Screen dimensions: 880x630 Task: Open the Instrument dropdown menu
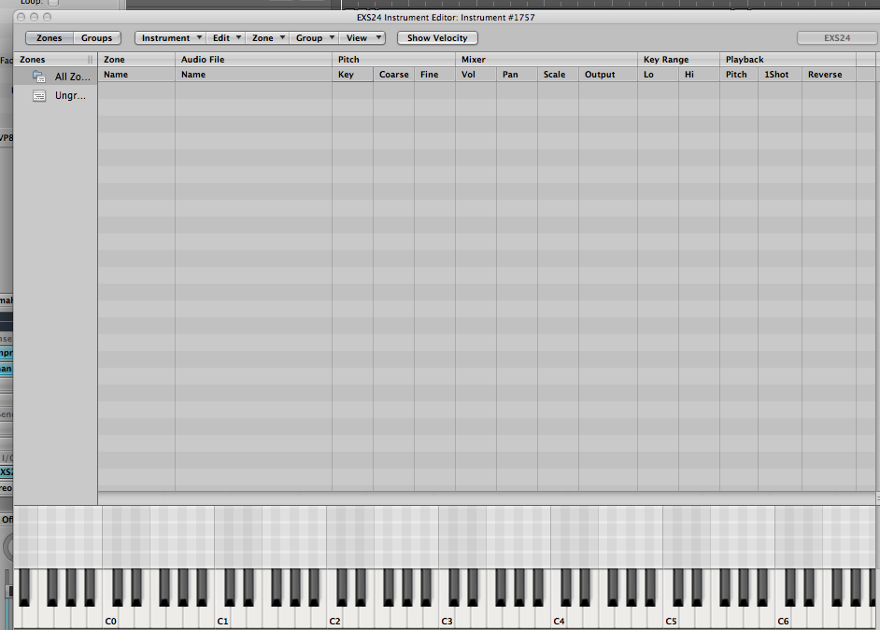171,38
